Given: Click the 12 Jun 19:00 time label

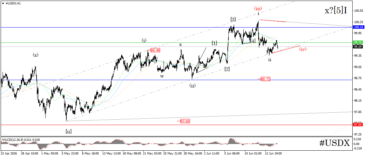Looking at the screenshot, I should click(x=273, y=154).
